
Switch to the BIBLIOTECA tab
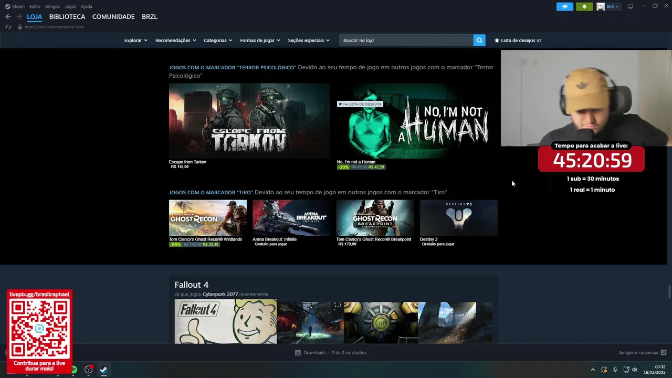click(x=67, y=17)
